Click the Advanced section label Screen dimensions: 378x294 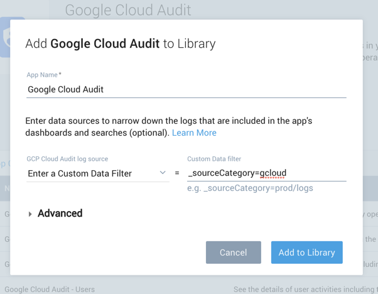pyautogui.click(x=60, y=214)
